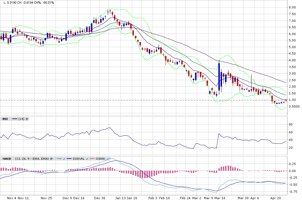Click the pink OSMA color swatch
Image resolution: width=302 pixels, height=202 pixels.
point(92,159)
